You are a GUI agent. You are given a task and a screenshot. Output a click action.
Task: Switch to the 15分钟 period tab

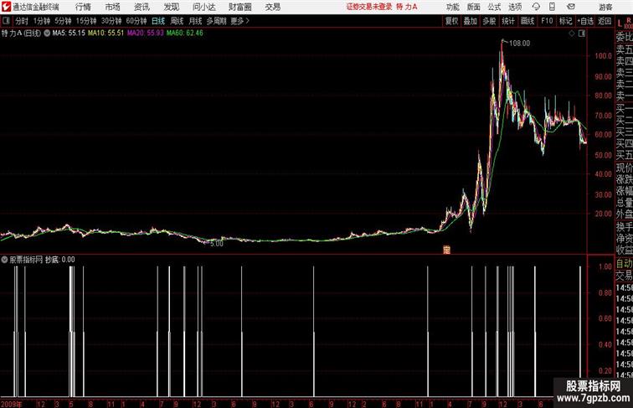point(86,21)
